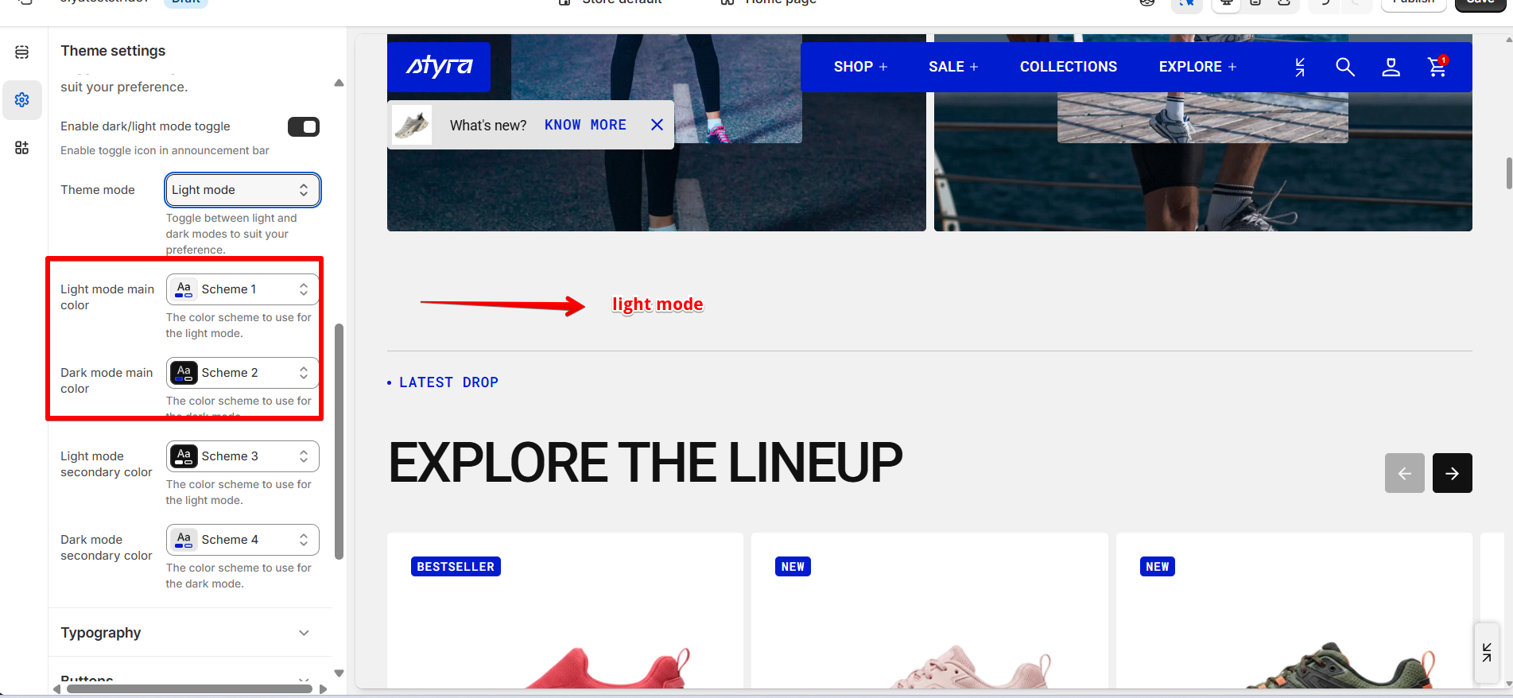The width and height of the screenshot is (1513, 698).
Task: Toggle Enable dark/light mode switch
Action: tap(304, 126)
